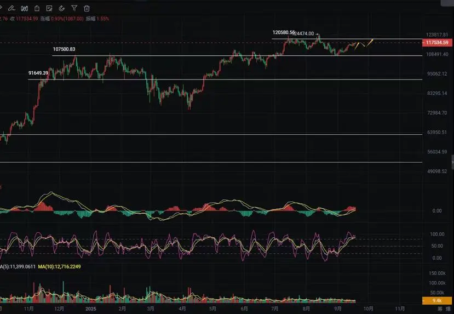Click the trash delete drawings icon
The height and width of the screenshot is (314, 454).
87,8
